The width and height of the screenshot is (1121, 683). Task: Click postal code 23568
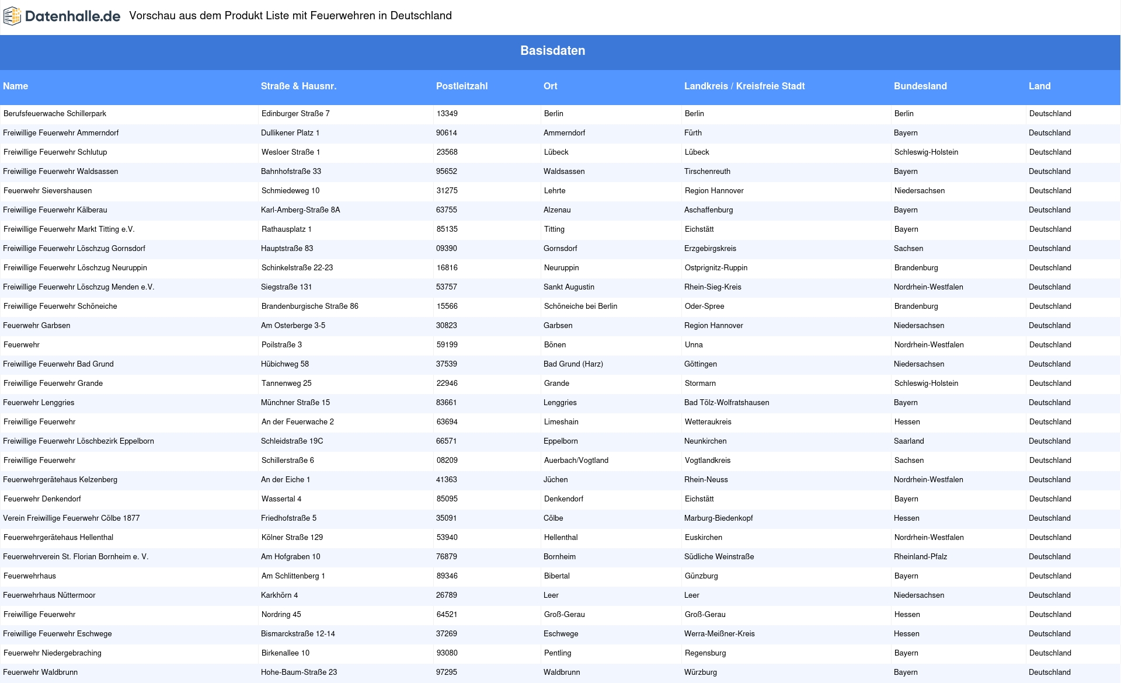click(447, 152)
